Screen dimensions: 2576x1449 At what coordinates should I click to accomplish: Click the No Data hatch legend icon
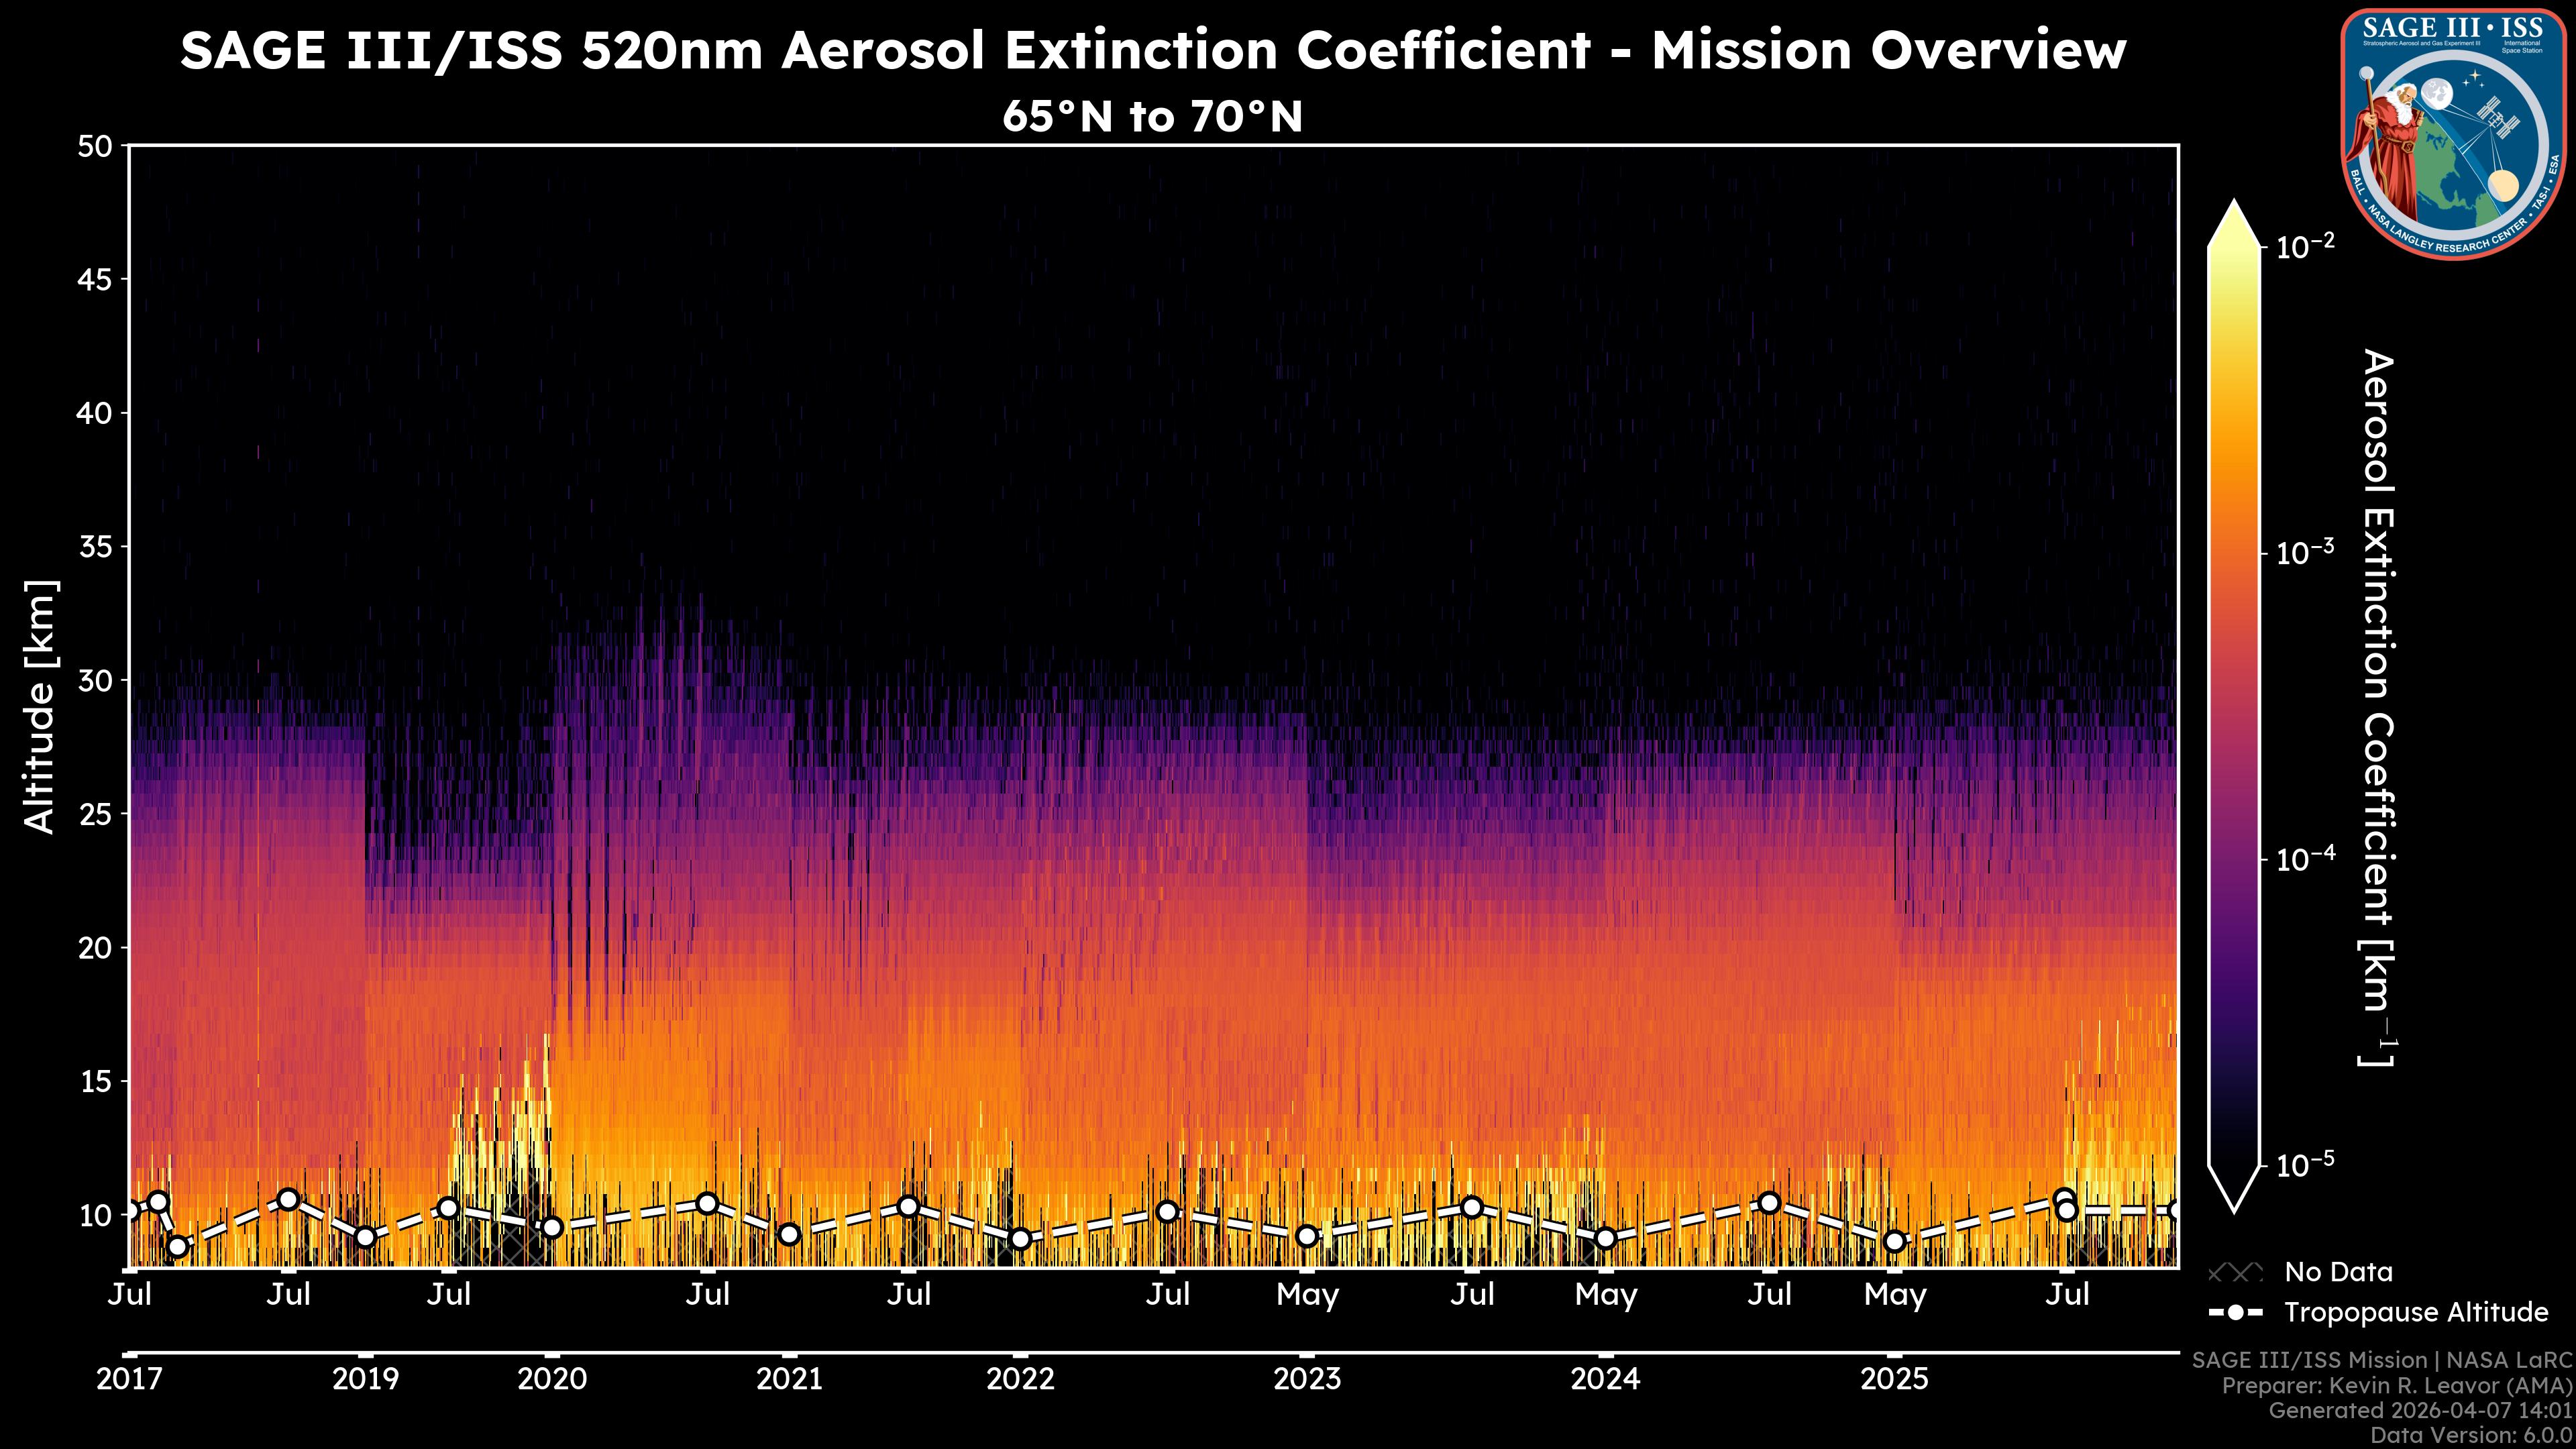(2235, 1272)
